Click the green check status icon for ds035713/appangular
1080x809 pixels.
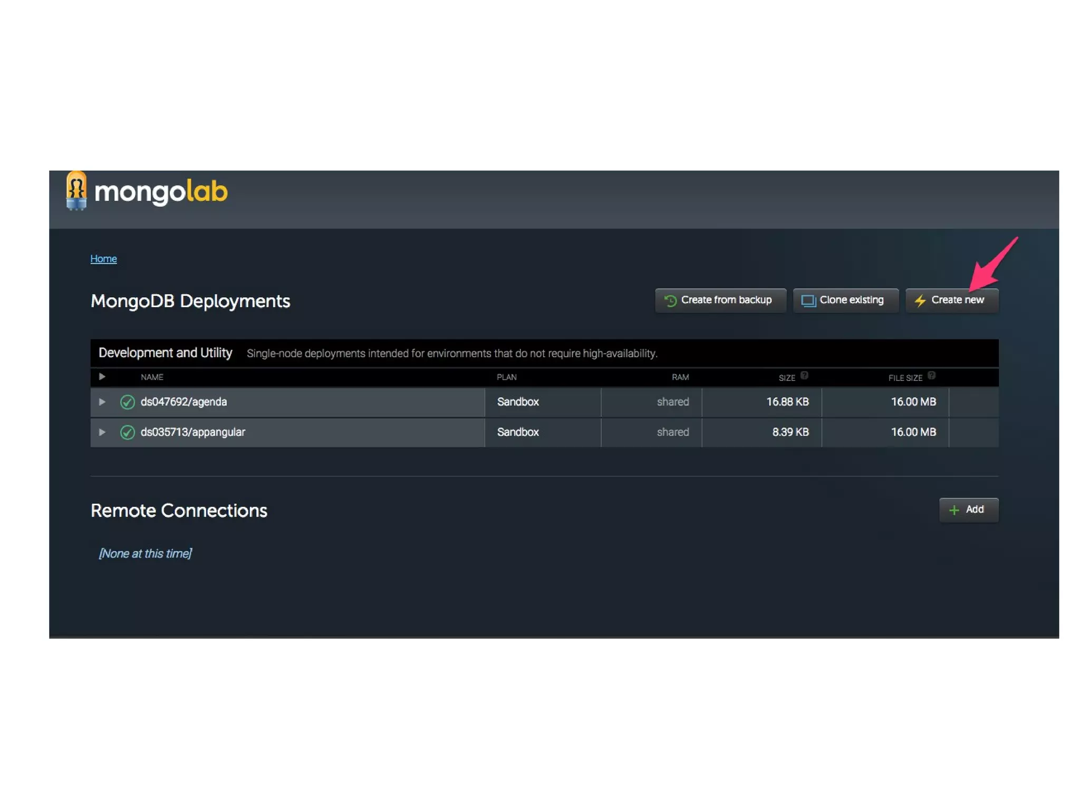(127, 432)
